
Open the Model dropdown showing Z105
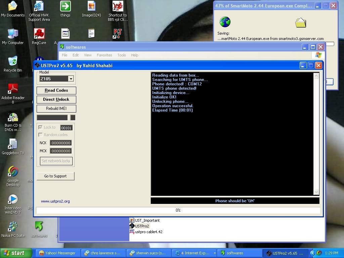click(71, 79)
